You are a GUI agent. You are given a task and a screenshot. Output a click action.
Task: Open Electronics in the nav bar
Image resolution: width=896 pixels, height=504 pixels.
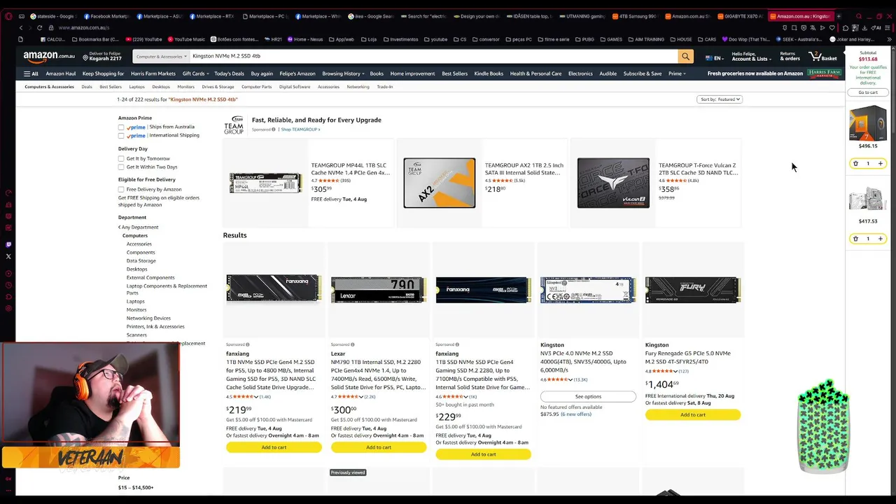[580, 73]
